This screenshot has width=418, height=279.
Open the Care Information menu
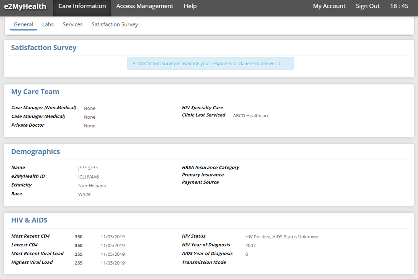pos(82,6)
